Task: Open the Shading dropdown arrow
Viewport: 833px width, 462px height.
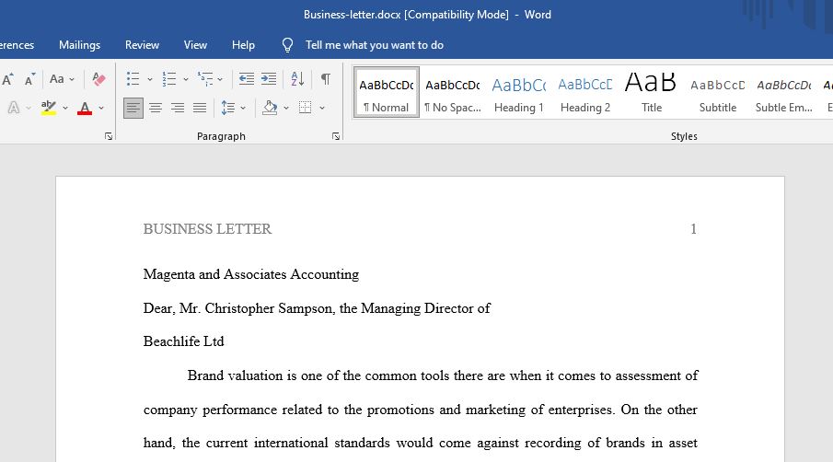Action: point(286,109)
